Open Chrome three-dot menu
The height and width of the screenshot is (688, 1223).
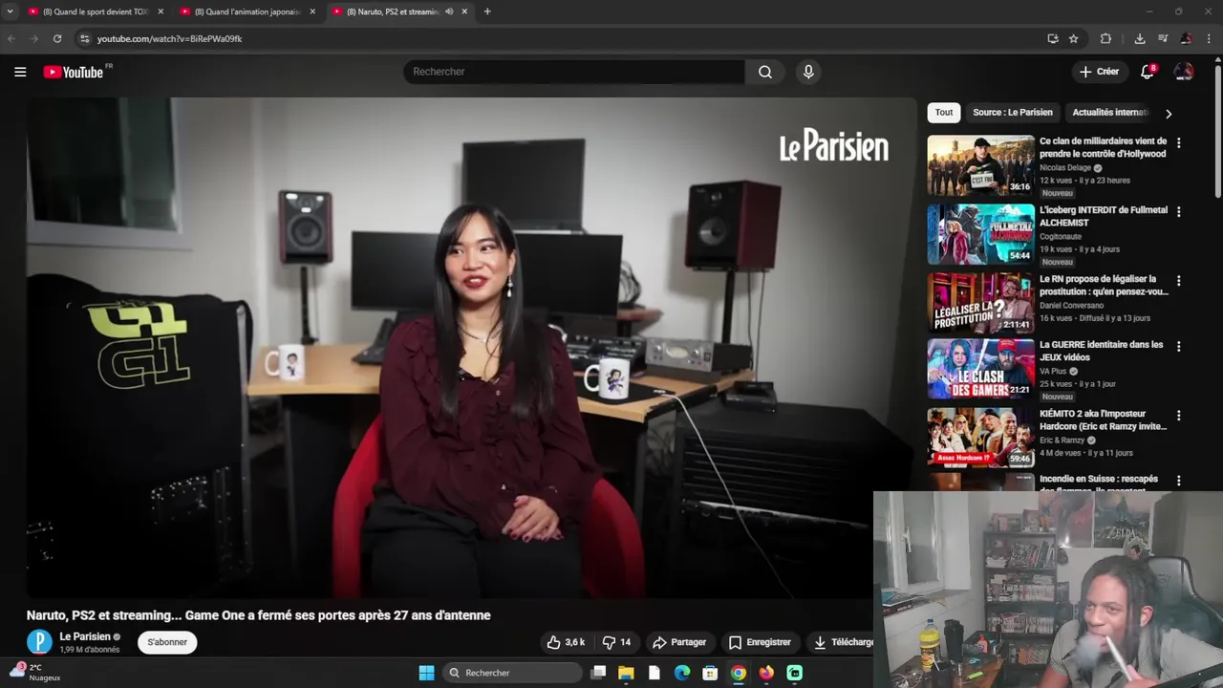[1210, 38]
